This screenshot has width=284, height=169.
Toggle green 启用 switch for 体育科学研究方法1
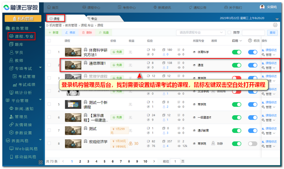(237, 52)
